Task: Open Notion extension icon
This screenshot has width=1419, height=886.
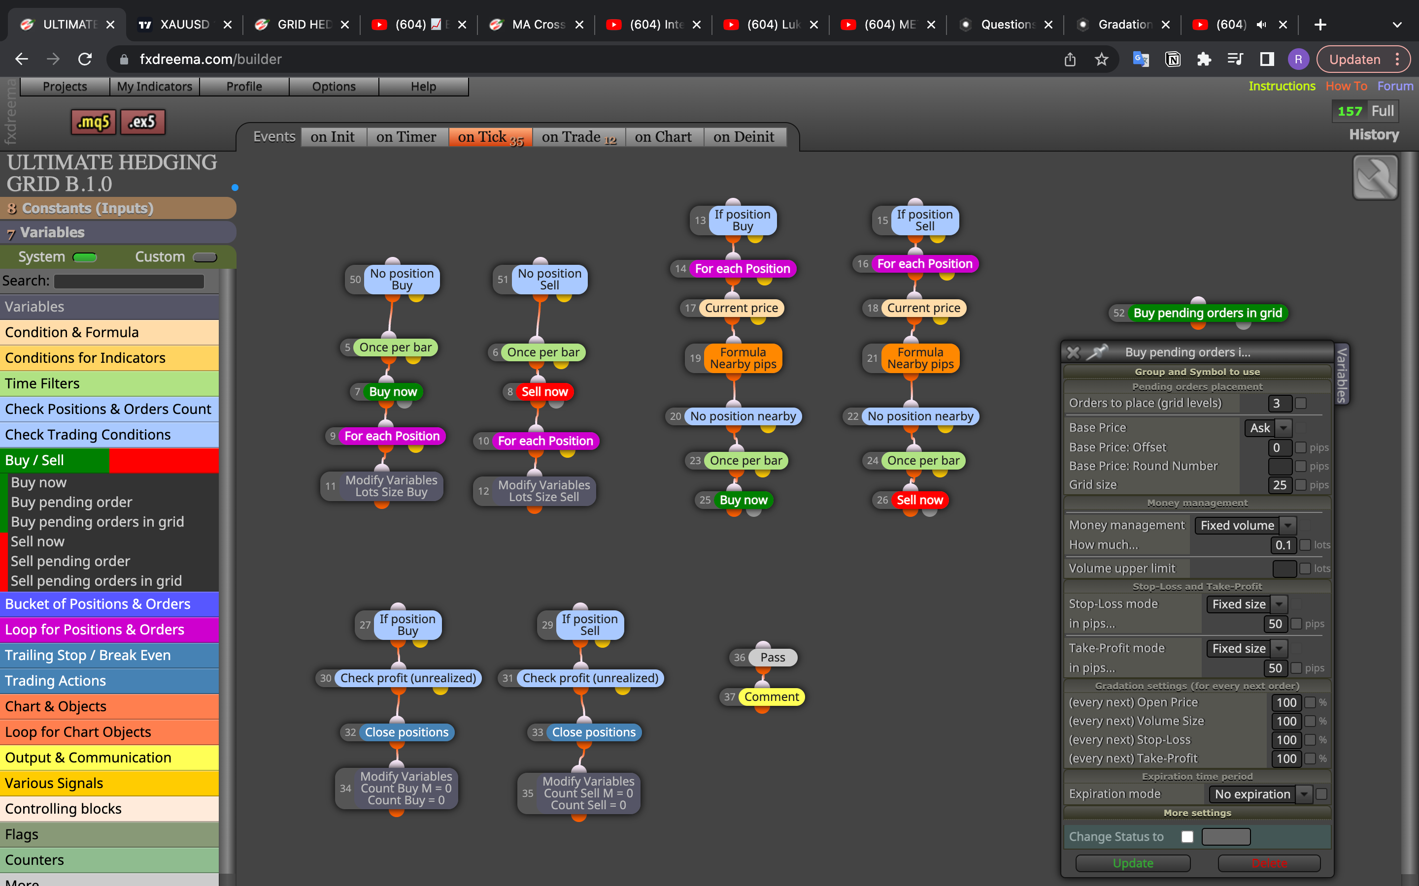Action: point(1173,59)
